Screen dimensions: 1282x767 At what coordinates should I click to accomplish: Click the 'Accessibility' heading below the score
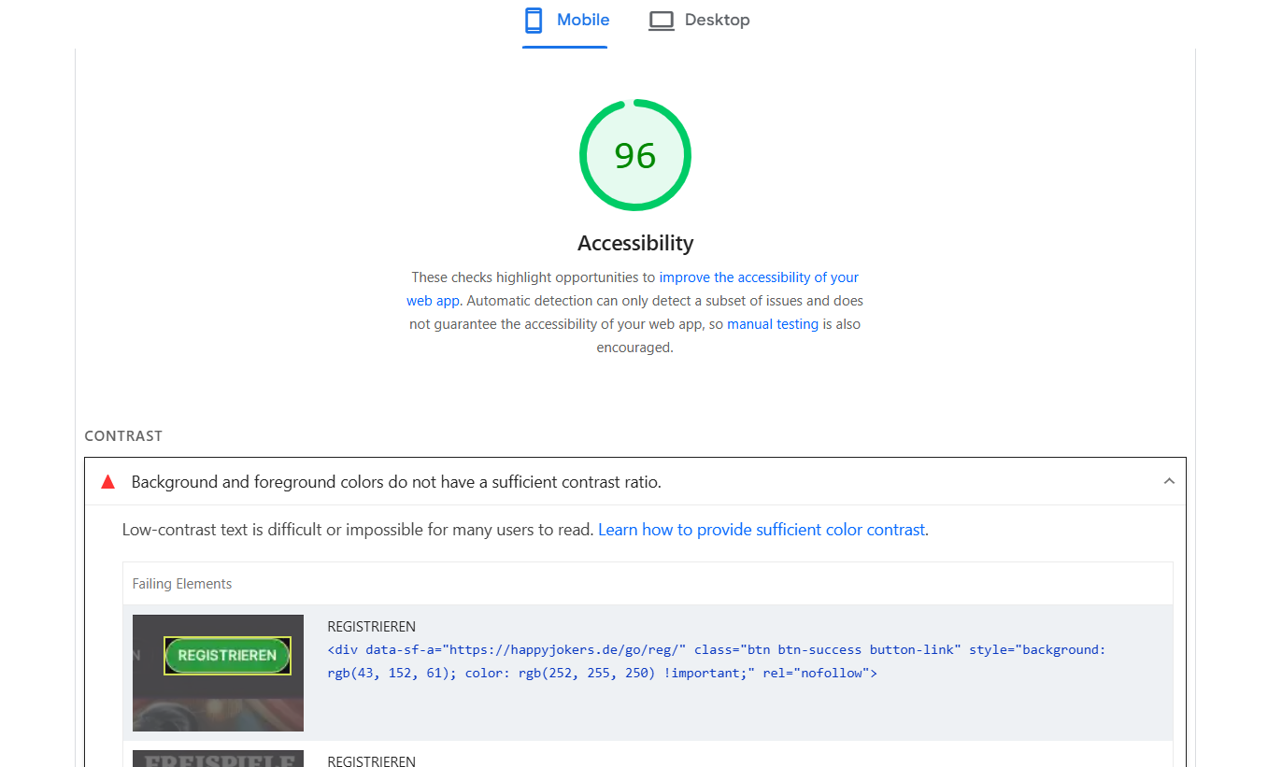click(x=635, y=243)
